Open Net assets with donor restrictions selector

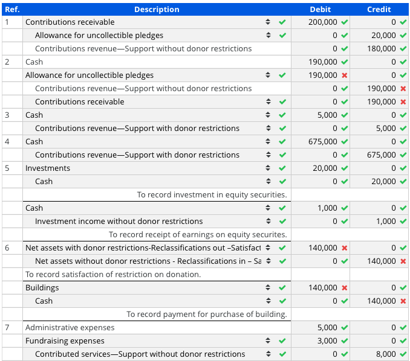click(268, 248)
